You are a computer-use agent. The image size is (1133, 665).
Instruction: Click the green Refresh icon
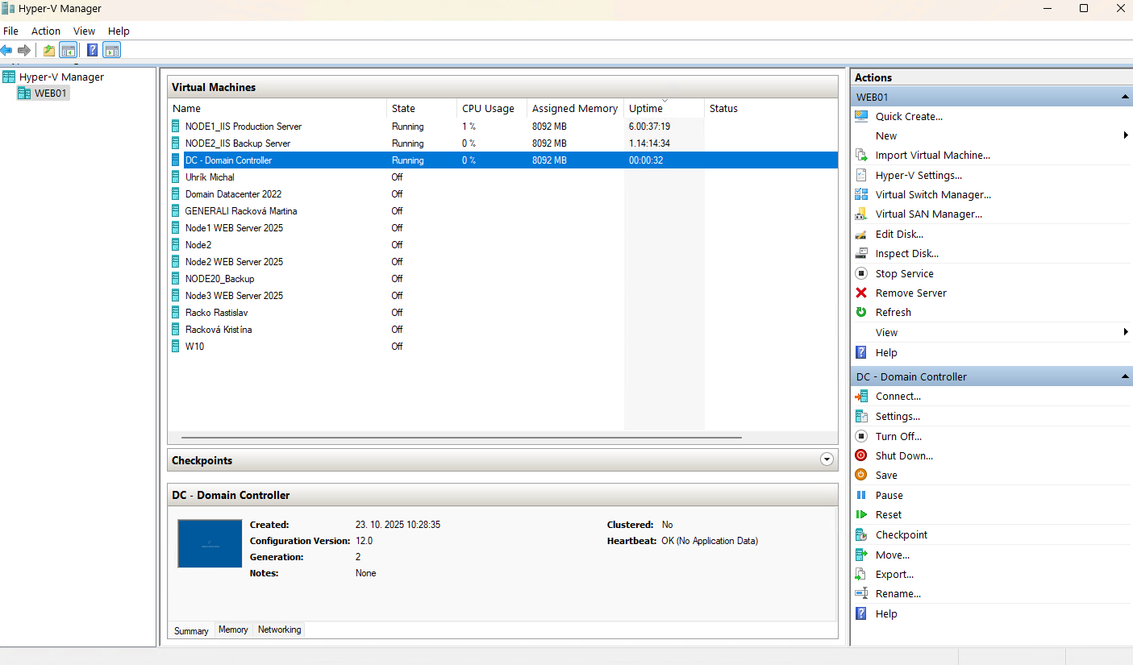tap(861, 312)
